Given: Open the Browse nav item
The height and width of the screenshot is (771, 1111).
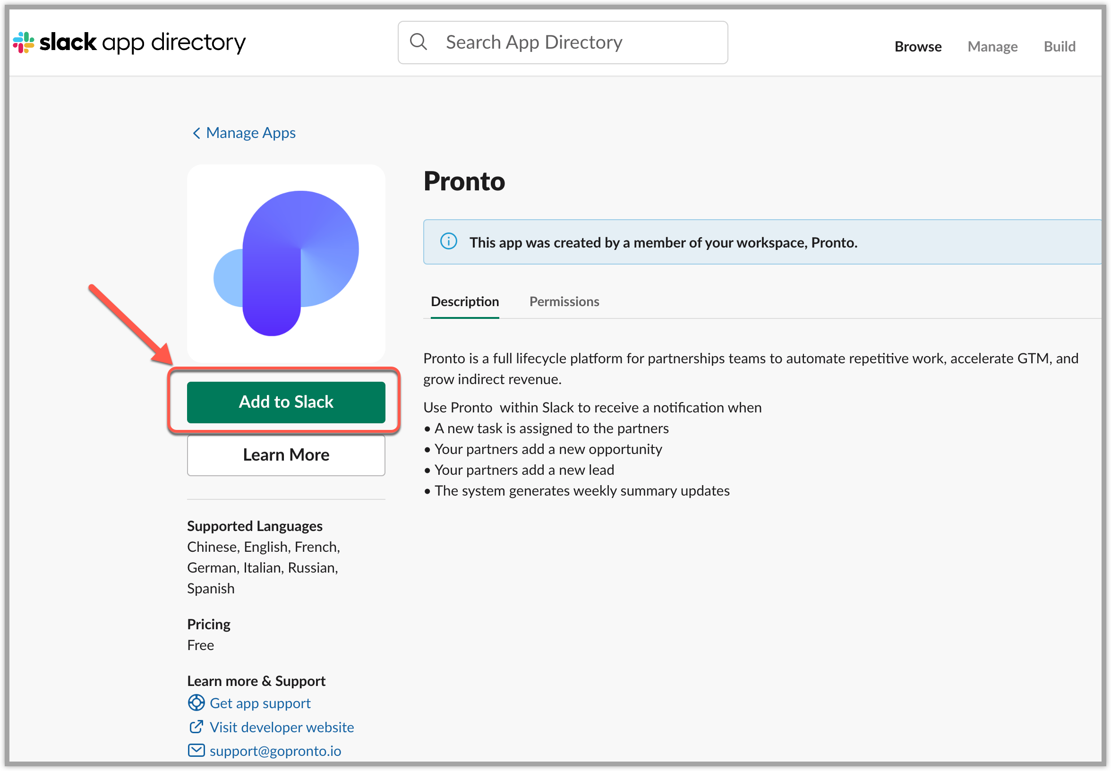Looking at the screenshot, I should click(918, 46).
